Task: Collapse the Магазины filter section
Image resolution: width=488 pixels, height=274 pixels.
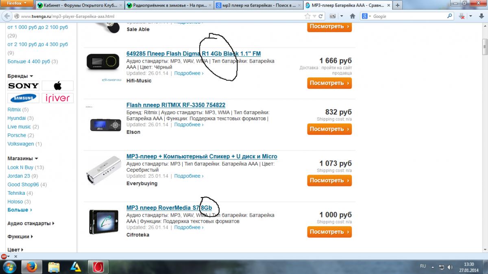Action: pos(22,159)
